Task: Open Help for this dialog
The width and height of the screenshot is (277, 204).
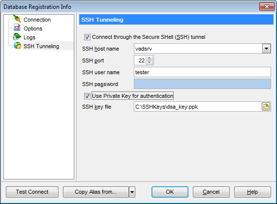Action: 252,192
